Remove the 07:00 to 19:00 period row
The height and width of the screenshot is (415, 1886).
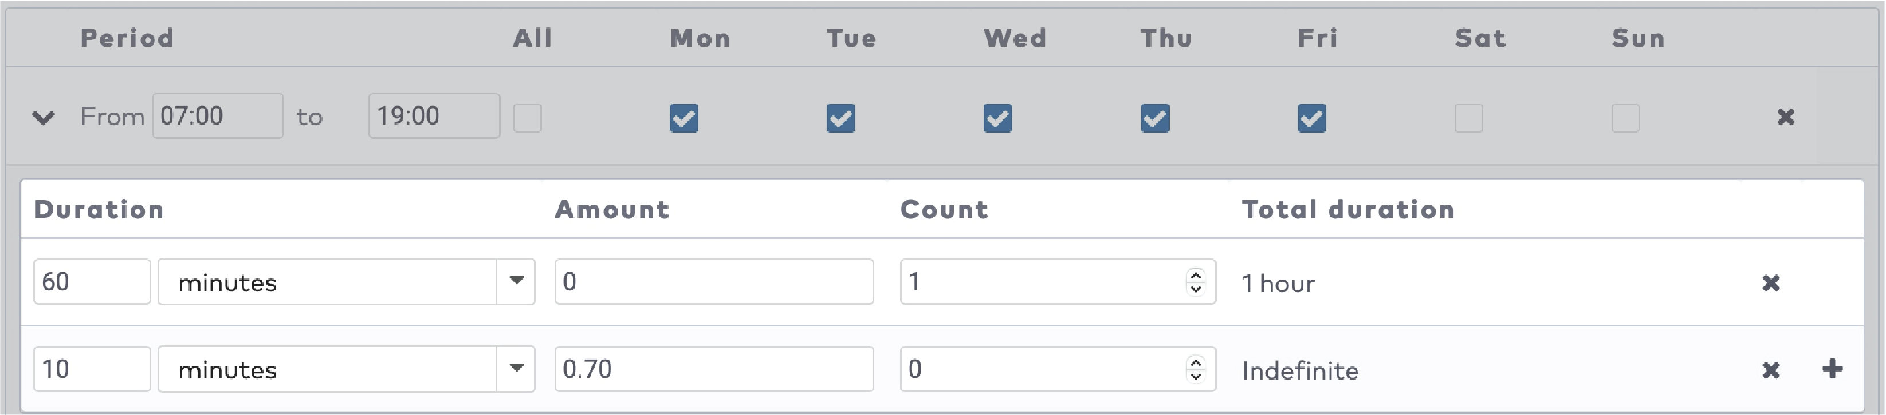click(x=1785, y=117)
